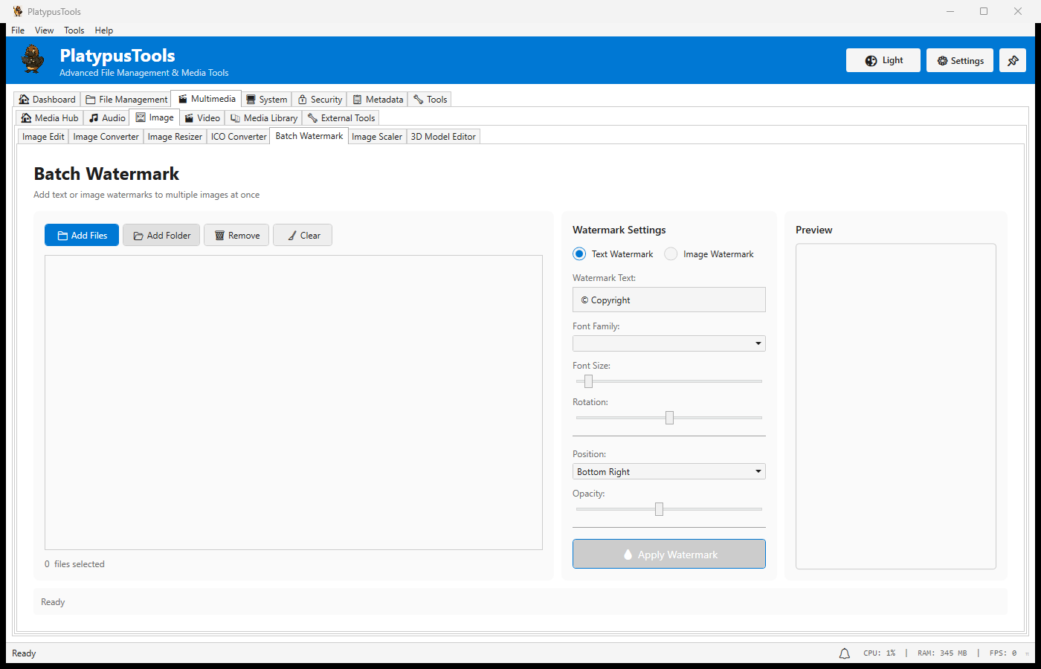This screenshot has height=669, width=1041.
Task: Select the Text Watermark radio option
Action: point(580,254)
